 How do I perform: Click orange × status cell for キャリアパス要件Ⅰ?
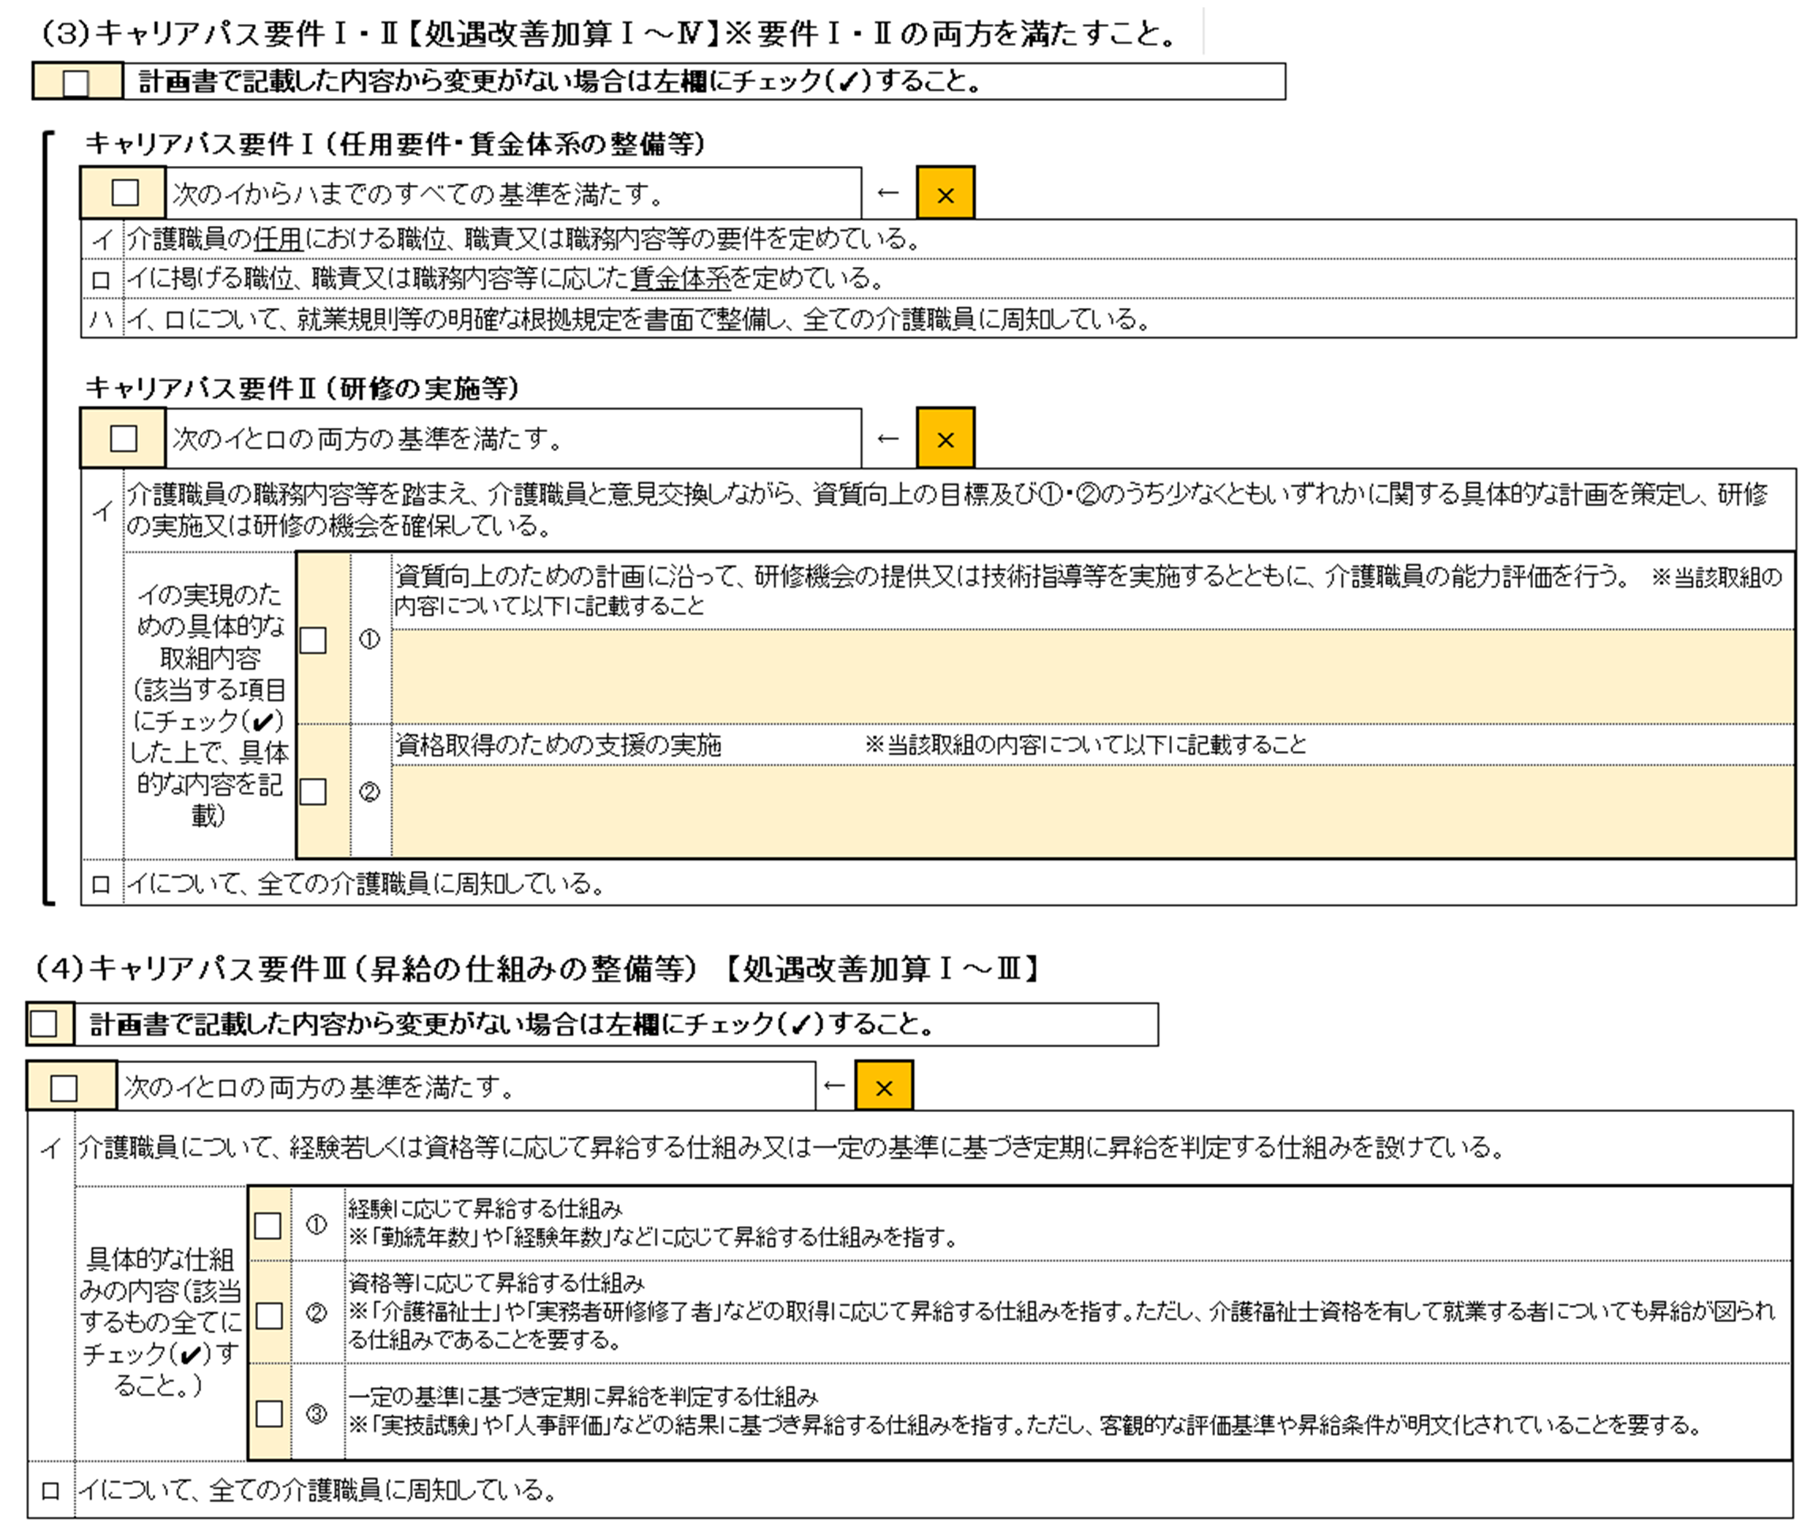click(945, 193)
